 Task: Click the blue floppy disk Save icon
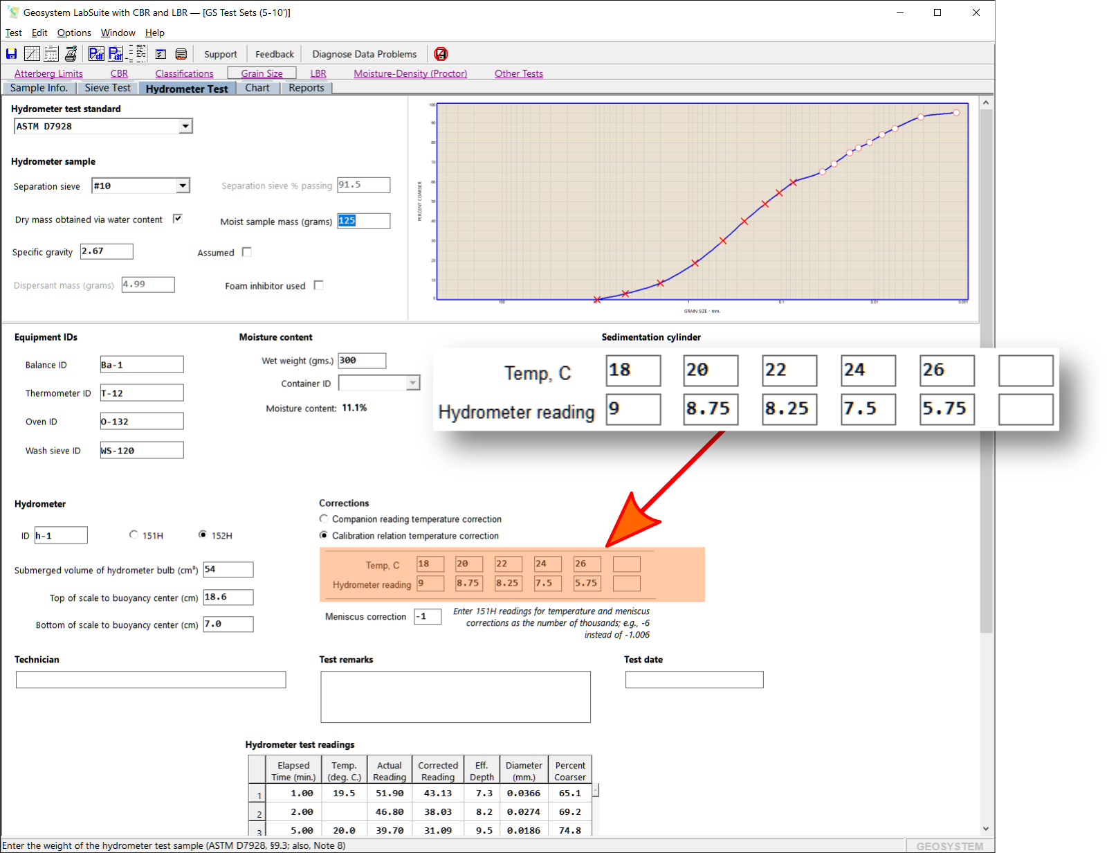tap(11, 54)
